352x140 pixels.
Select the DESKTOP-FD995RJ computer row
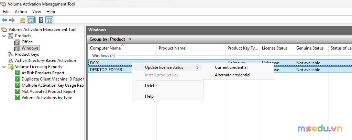220,70
